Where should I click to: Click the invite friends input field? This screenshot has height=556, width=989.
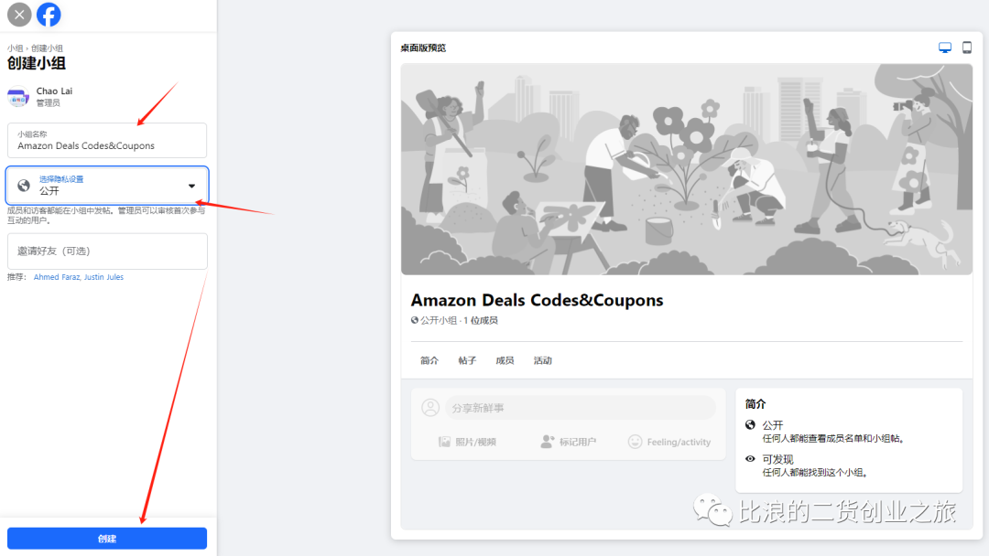107,251
